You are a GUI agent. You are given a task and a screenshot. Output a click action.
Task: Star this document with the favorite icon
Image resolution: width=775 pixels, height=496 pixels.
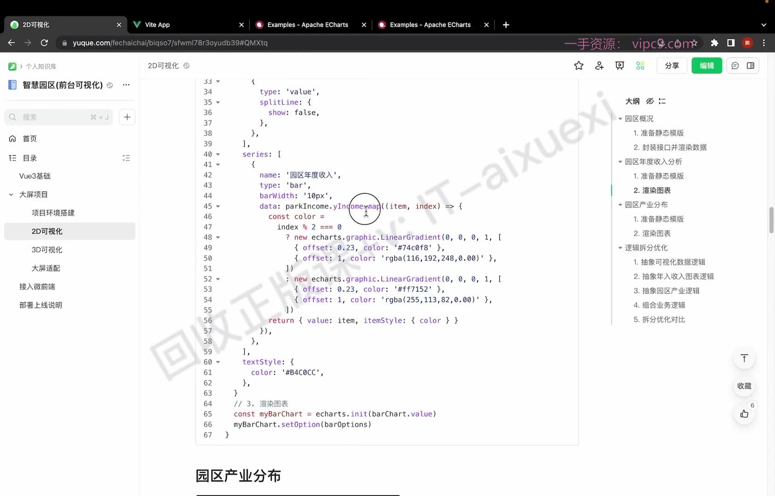click(x=578, y=66)
